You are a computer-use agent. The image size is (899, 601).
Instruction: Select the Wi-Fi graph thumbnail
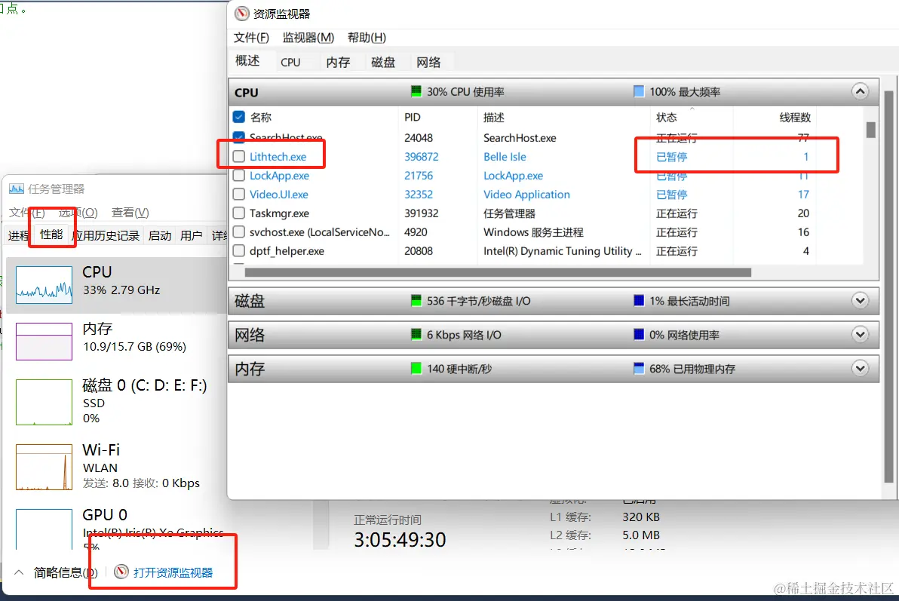pos(44,468)
